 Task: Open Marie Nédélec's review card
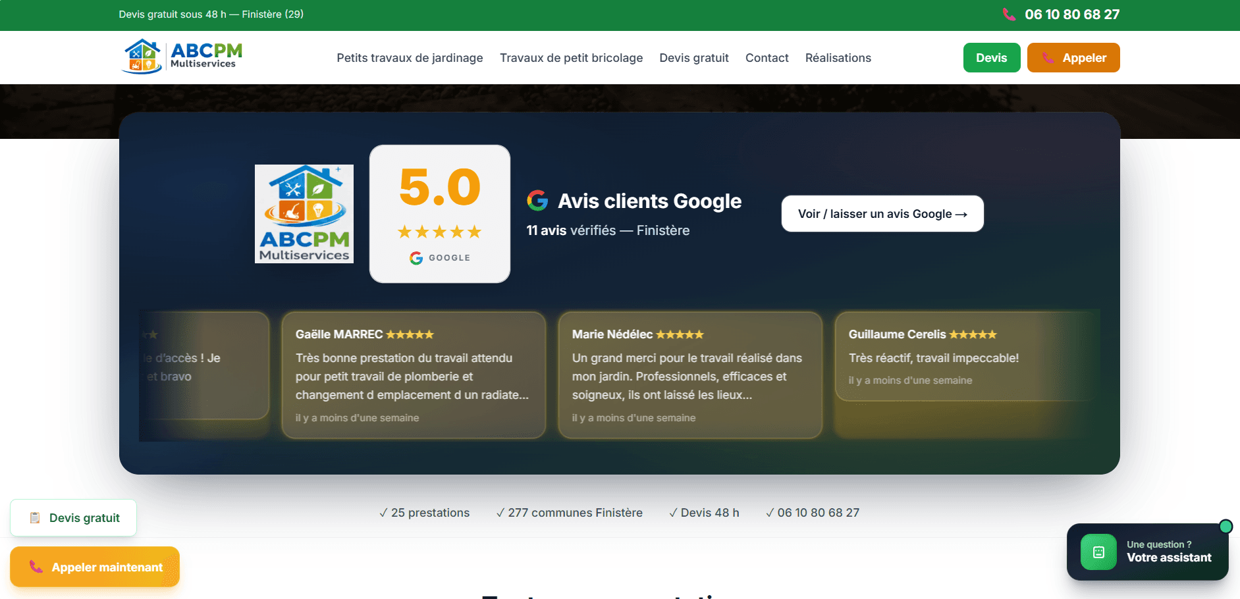click(690, 375)
